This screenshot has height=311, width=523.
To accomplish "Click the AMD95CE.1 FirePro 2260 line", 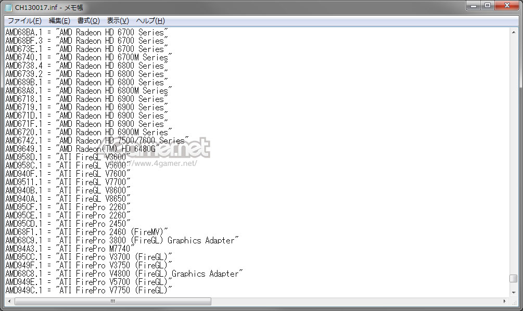I will [68, 216].
